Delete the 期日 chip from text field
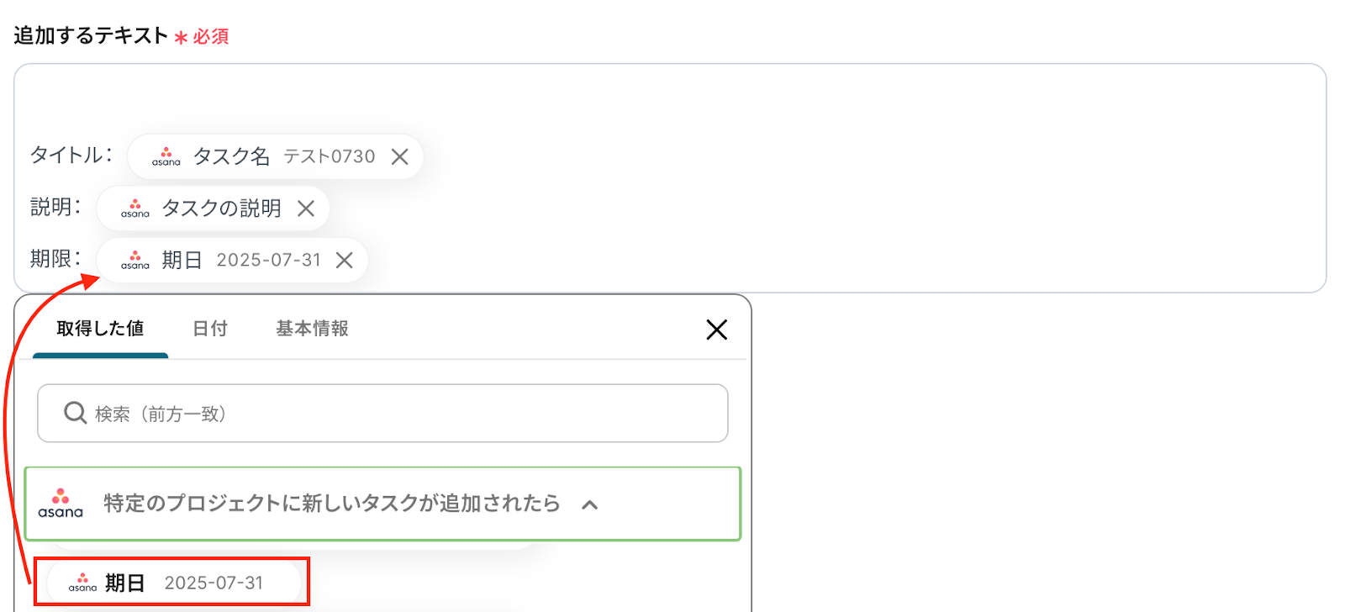 [345, 261]
